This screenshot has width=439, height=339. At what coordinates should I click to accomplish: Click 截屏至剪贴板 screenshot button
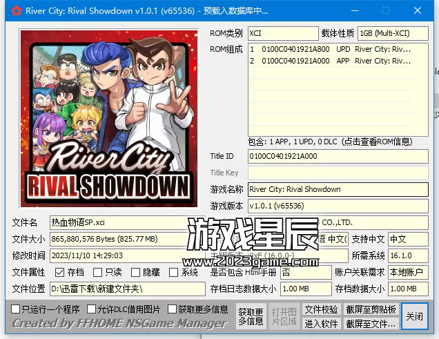[x=371, y=309]
